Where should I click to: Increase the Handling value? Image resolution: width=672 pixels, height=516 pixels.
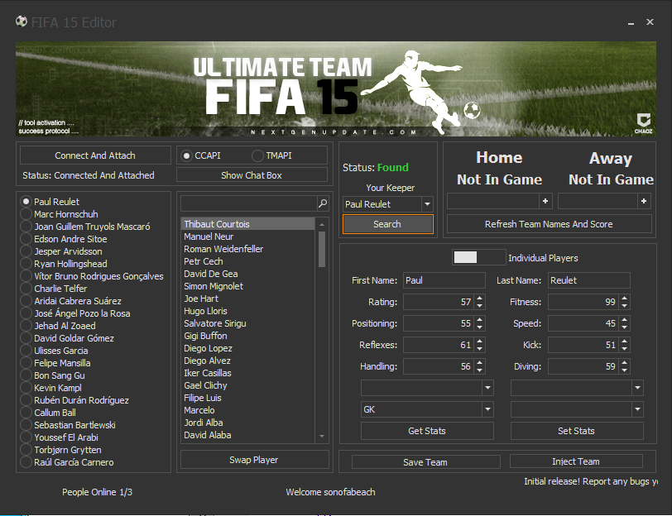(x=479, y=362)
